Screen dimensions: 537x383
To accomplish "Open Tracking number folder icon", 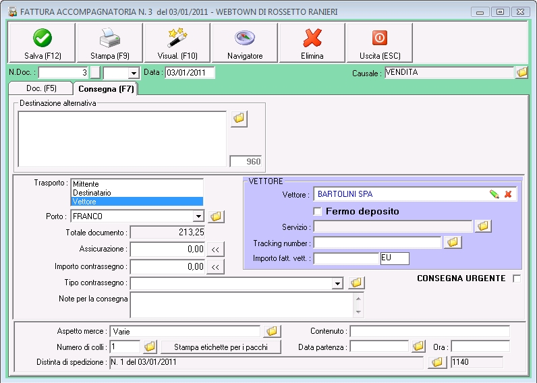I will 453,242.
